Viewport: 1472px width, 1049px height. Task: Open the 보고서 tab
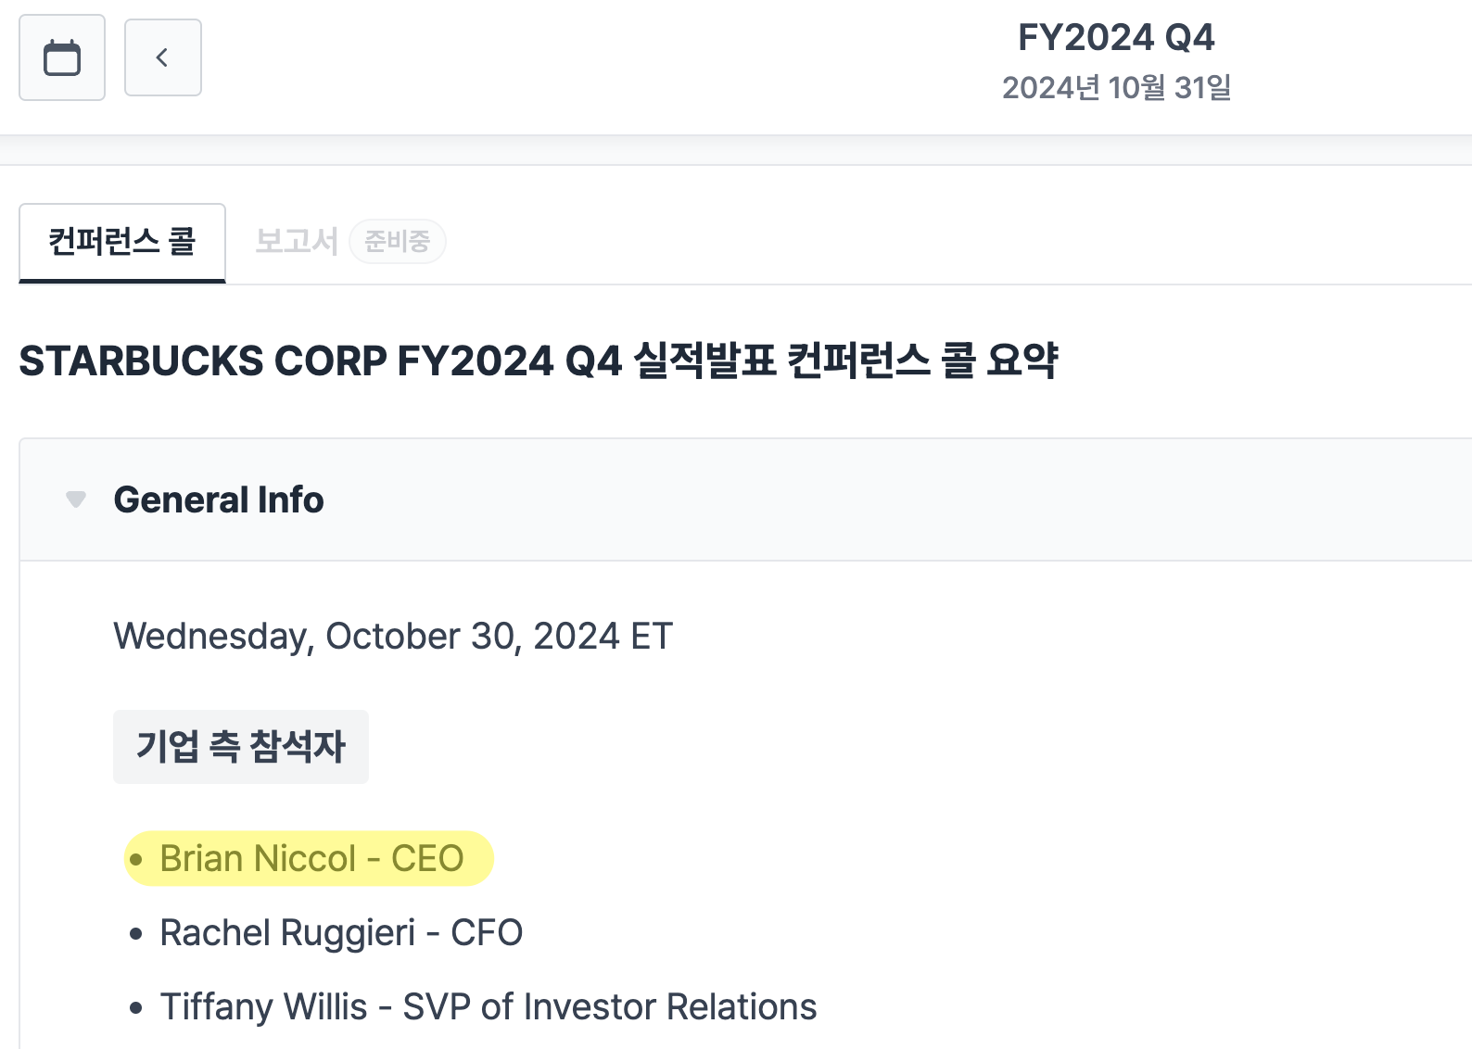pos(296,241)
